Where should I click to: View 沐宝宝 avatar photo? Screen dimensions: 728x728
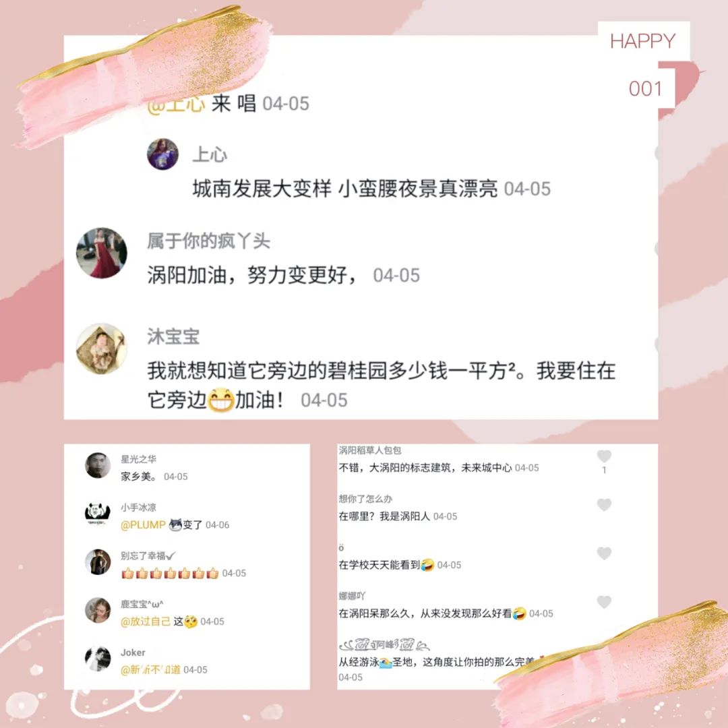tap(102, 348)
